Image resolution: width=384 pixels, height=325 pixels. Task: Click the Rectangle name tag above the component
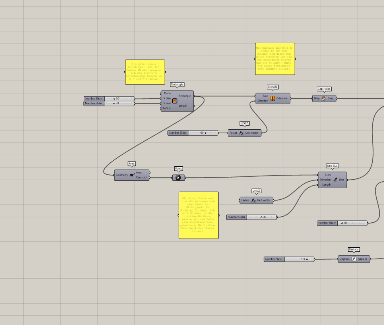pos(176,85)
